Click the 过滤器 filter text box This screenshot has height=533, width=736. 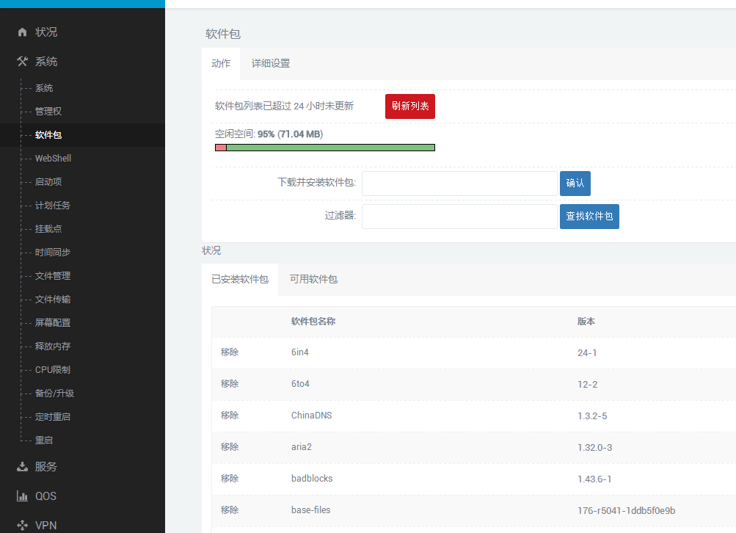(x=459, y=217)
